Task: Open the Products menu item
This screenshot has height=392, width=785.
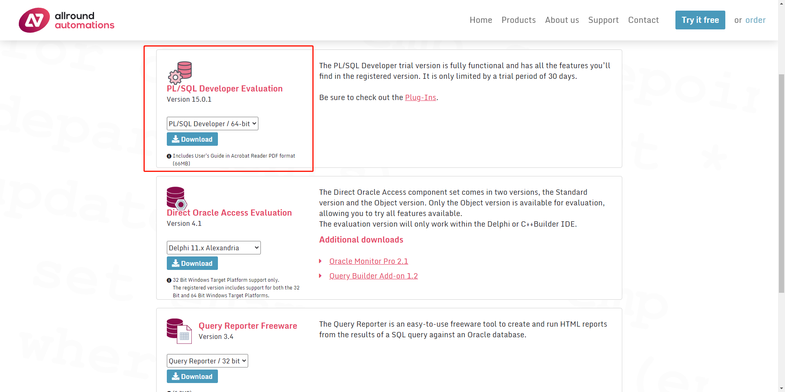Action: pos(518,20)
